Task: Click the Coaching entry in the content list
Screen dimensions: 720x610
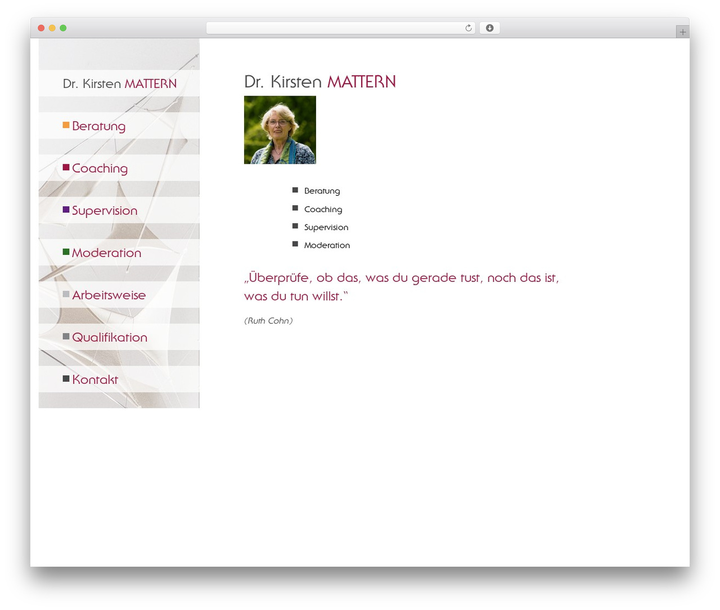Action: (323, 209)
